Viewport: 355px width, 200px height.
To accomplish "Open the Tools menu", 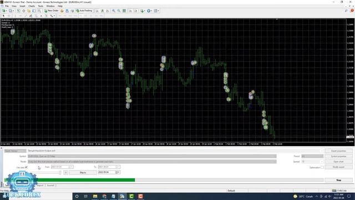I will pos(40,6).
